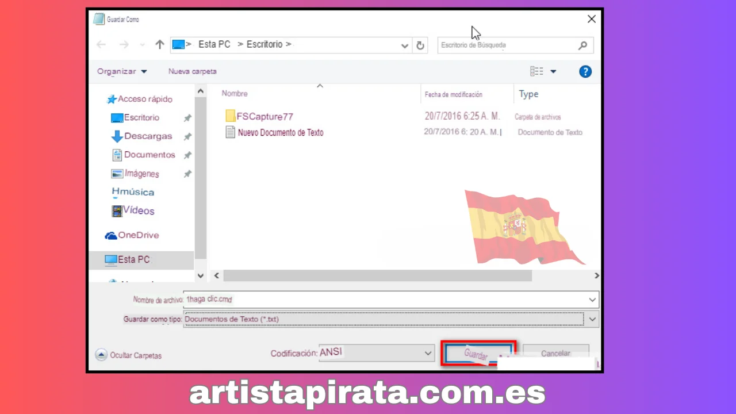Click the FSCapture77 folder icon
This screenshot has height=414, width=736.
pos(230,116)
